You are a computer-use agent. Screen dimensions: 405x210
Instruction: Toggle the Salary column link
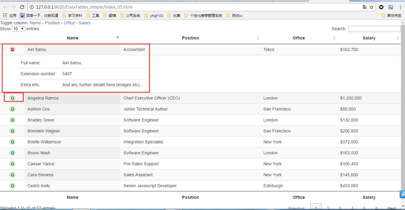tap(85, 23)
